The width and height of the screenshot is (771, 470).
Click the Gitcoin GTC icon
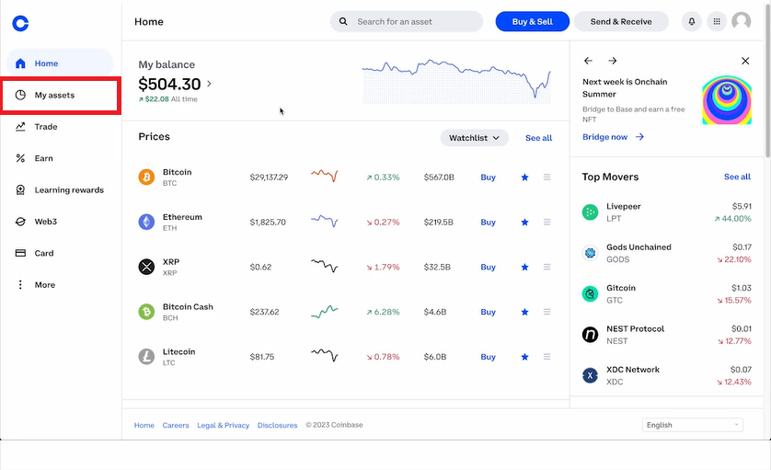click(590, 294)
